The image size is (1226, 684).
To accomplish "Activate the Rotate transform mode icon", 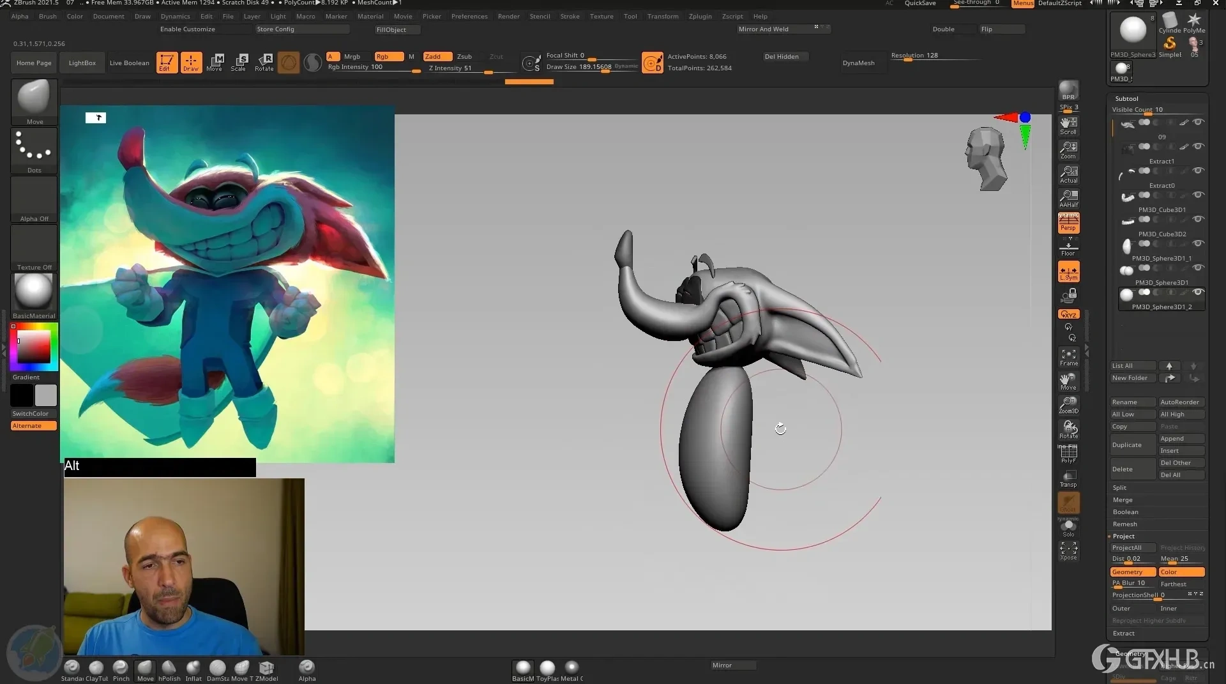I will pyautogui.click(x=264, y=62).
